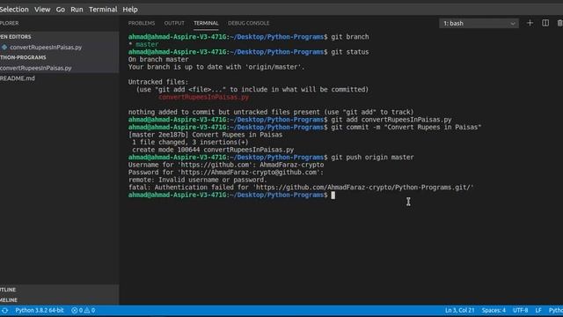
Task: Switch to the Problems tab
Action: (142, 23)
